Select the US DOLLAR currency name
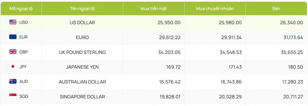The image size is (308, 106). [82, 22]
